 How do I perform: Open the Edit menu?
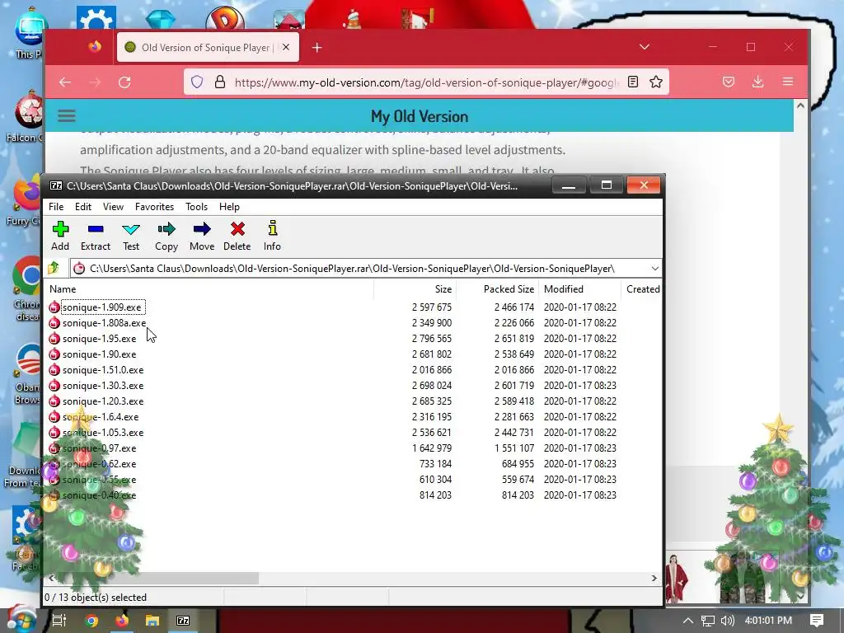83,207
